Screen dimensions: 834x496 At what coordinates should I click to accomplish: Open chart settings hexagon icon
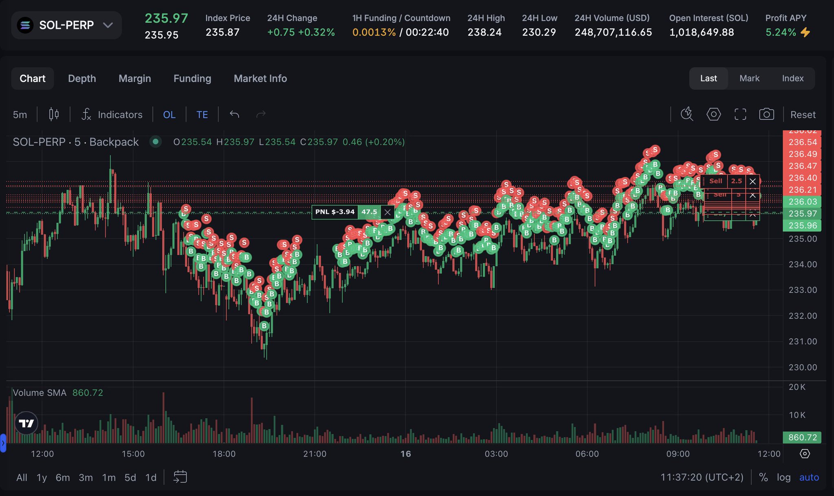click(713, 114)
